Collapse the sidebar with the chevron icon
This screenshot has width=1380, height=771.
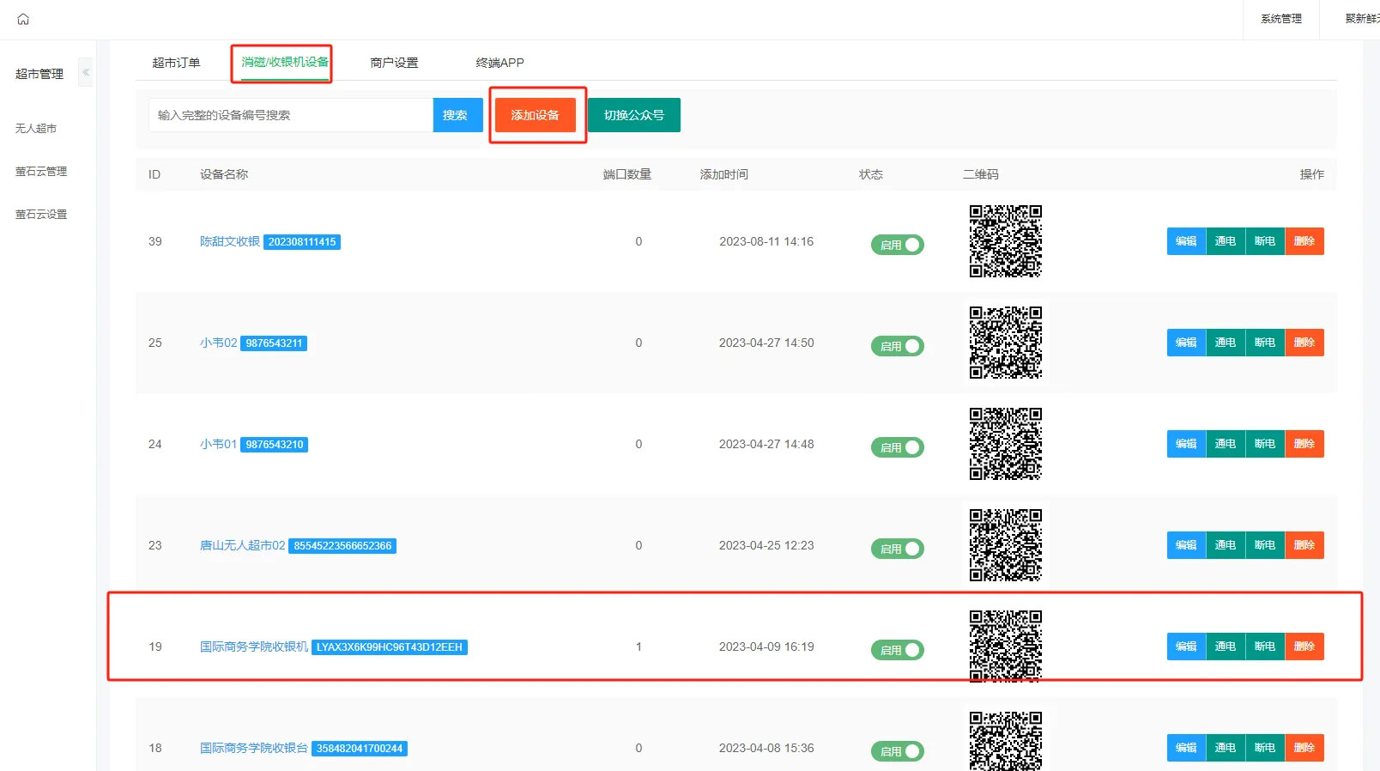pos(86,72)
